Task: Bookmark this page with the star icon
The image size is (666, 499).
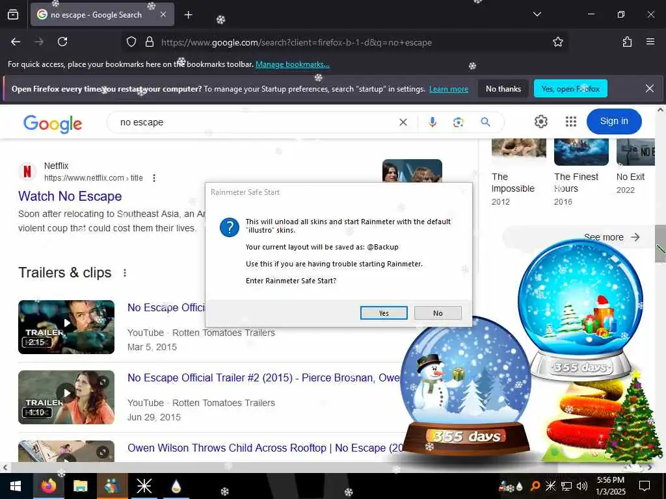Action: coord(557,42)
